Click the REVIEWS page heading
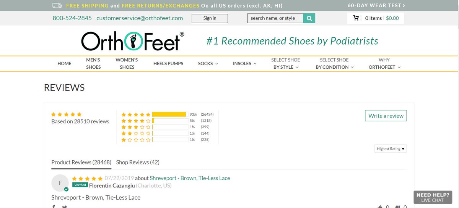This screenshot has width=459, height=208. [x=64, y=87]
